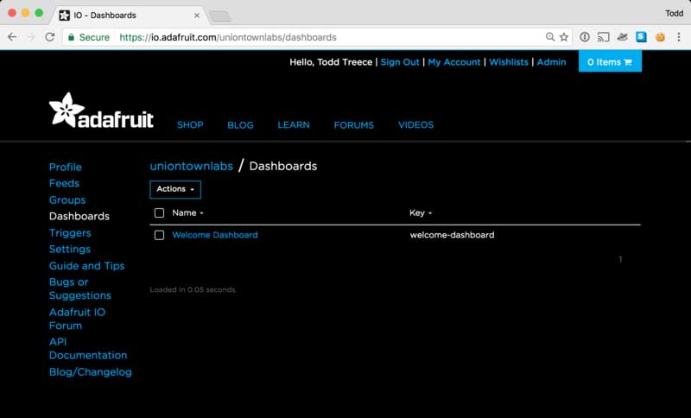691x418 pixels.
Task: Click the Adafruit logo
Action: coord(101,112)
